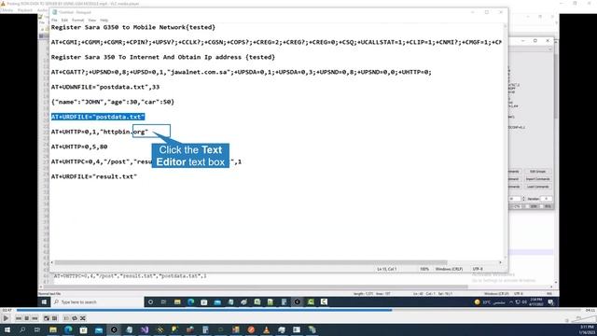This screenshot has width=597, height=336.
Task: Click 'Type here to search' box in video
Action: click(97, 302)
